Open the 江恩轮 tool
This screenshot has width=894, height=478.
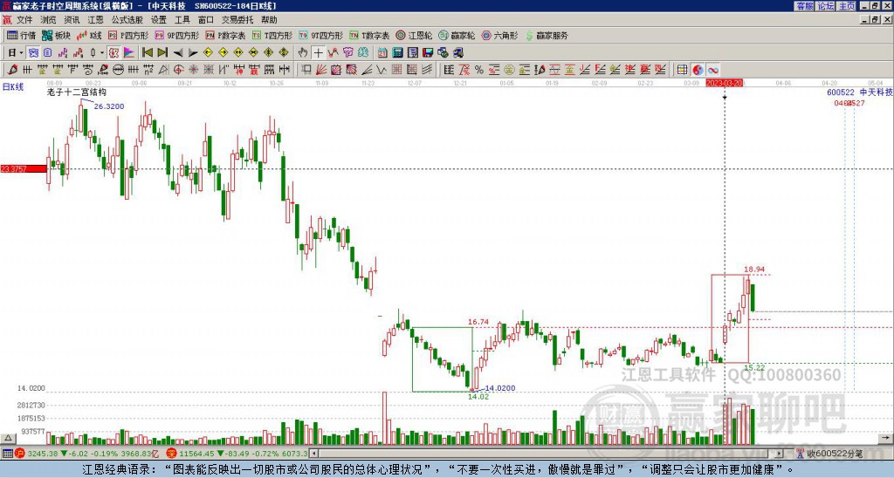415,35
